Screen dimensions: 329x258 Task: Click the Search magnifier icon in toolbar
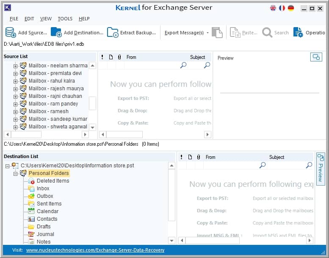pyautogui.click(x=267, y=33)
